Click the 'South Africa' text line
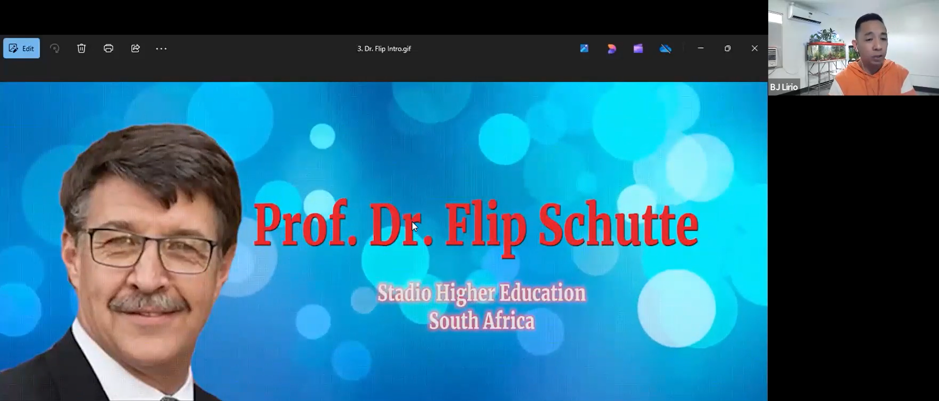The width and height of the screenshot is (939, 401). click(x=482, y=321)
